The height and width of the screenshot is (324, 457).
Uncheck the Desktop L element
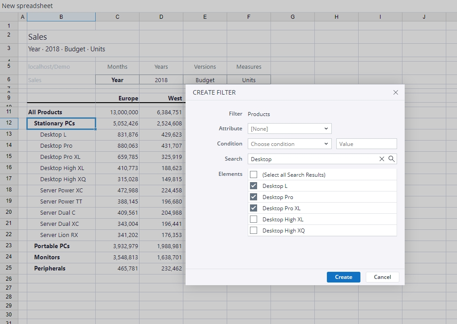click(x=254, y=186)
